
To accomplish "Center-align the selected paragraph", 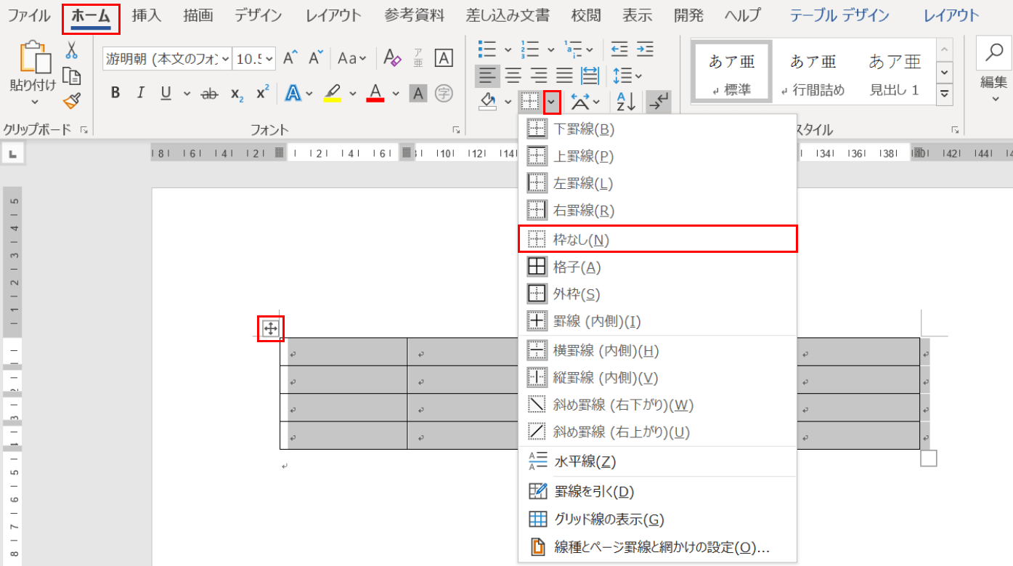I will pos(513,76).
